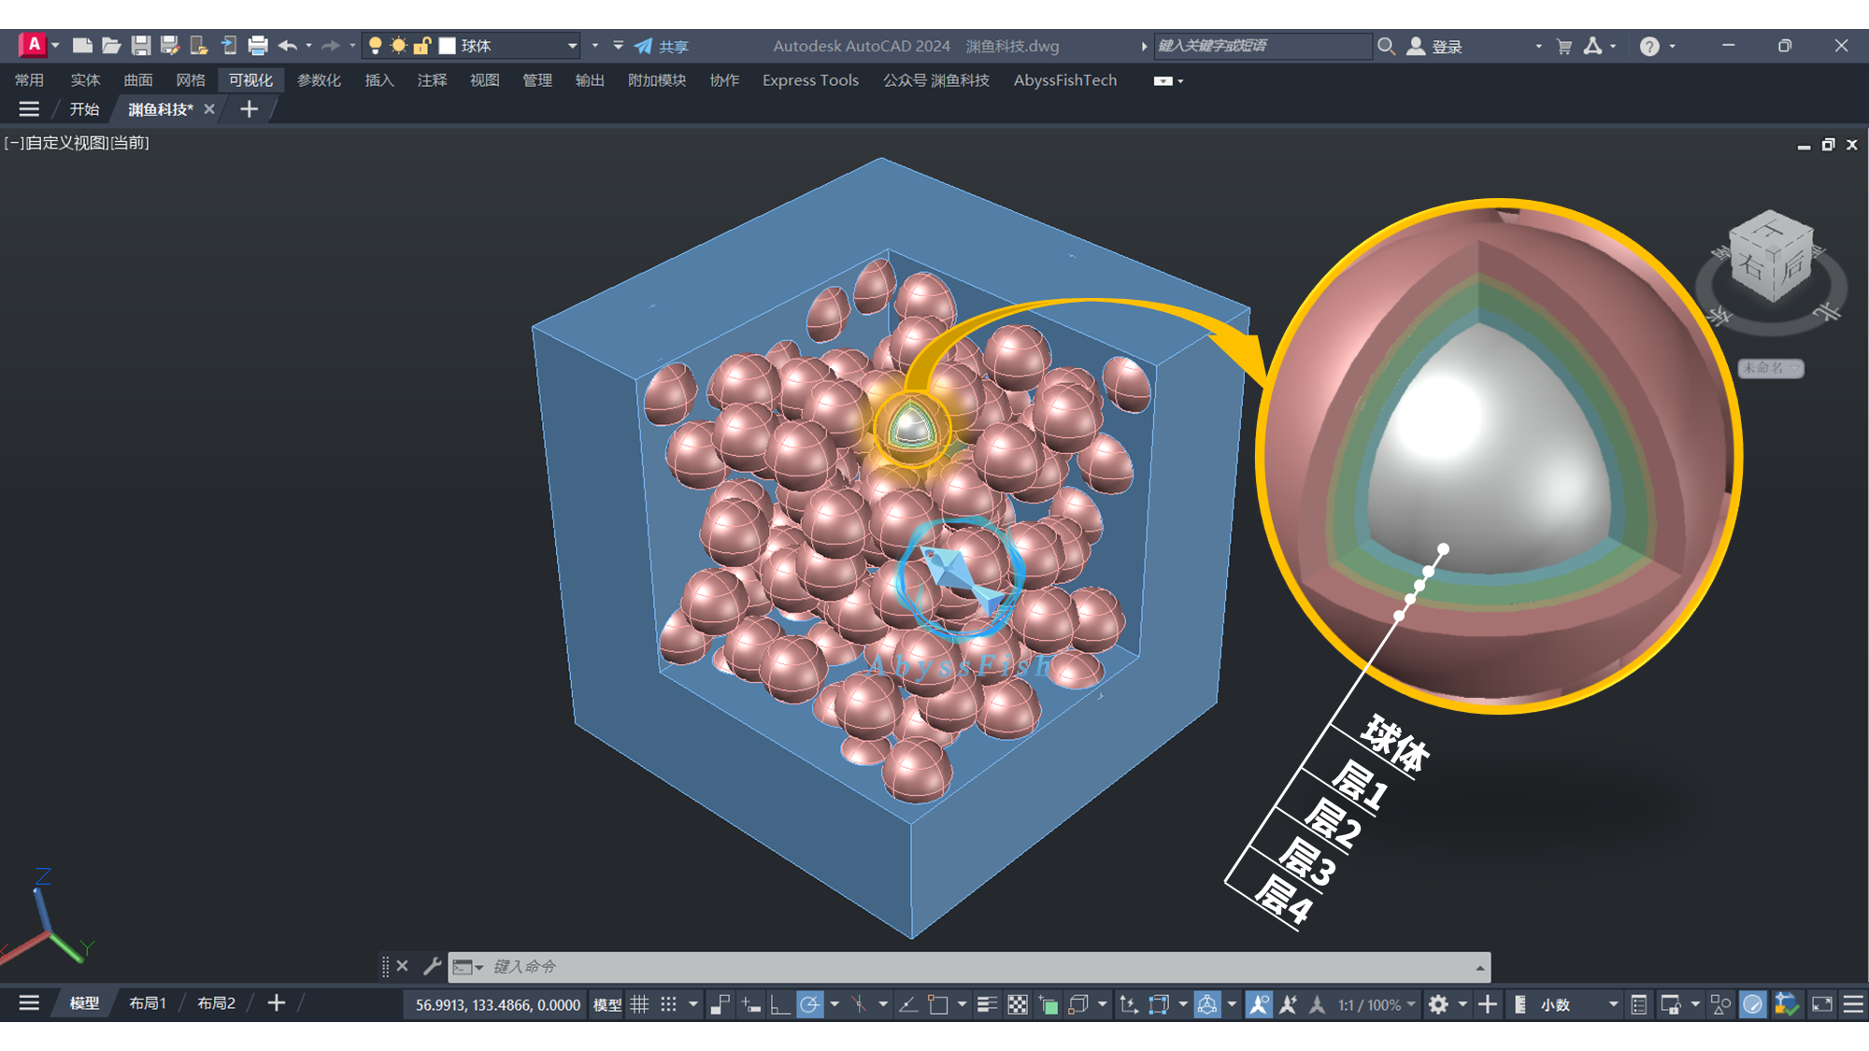This screenshot has height=1051, width=1869.
Task: Toggle polar tracking in status bar
Action: [x=809, y=1004]
